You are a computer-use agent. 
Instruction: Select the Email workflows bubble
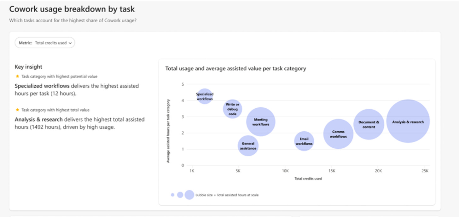(304, 141)
